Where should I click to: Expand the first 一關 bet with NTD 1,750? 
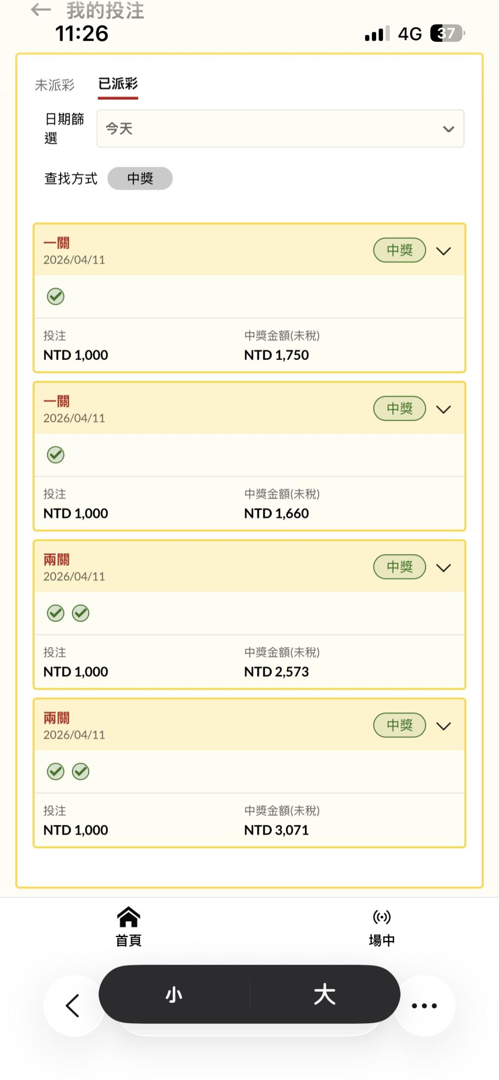click(x=444, y=251)
